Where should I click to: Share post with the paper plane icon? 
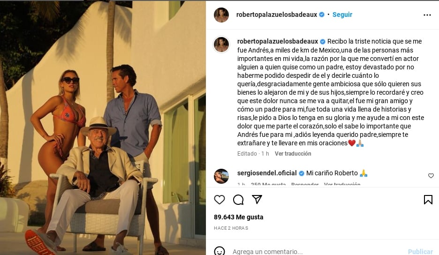pyautogui.click(x=257, y=200)
